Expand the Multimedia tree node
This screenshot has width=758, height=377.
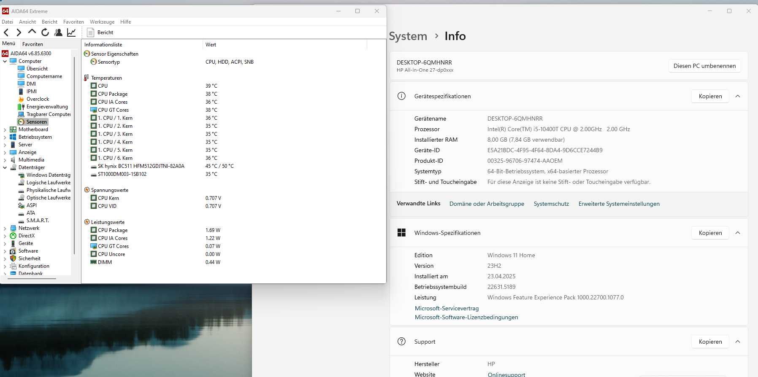click(x=5, y=160)
